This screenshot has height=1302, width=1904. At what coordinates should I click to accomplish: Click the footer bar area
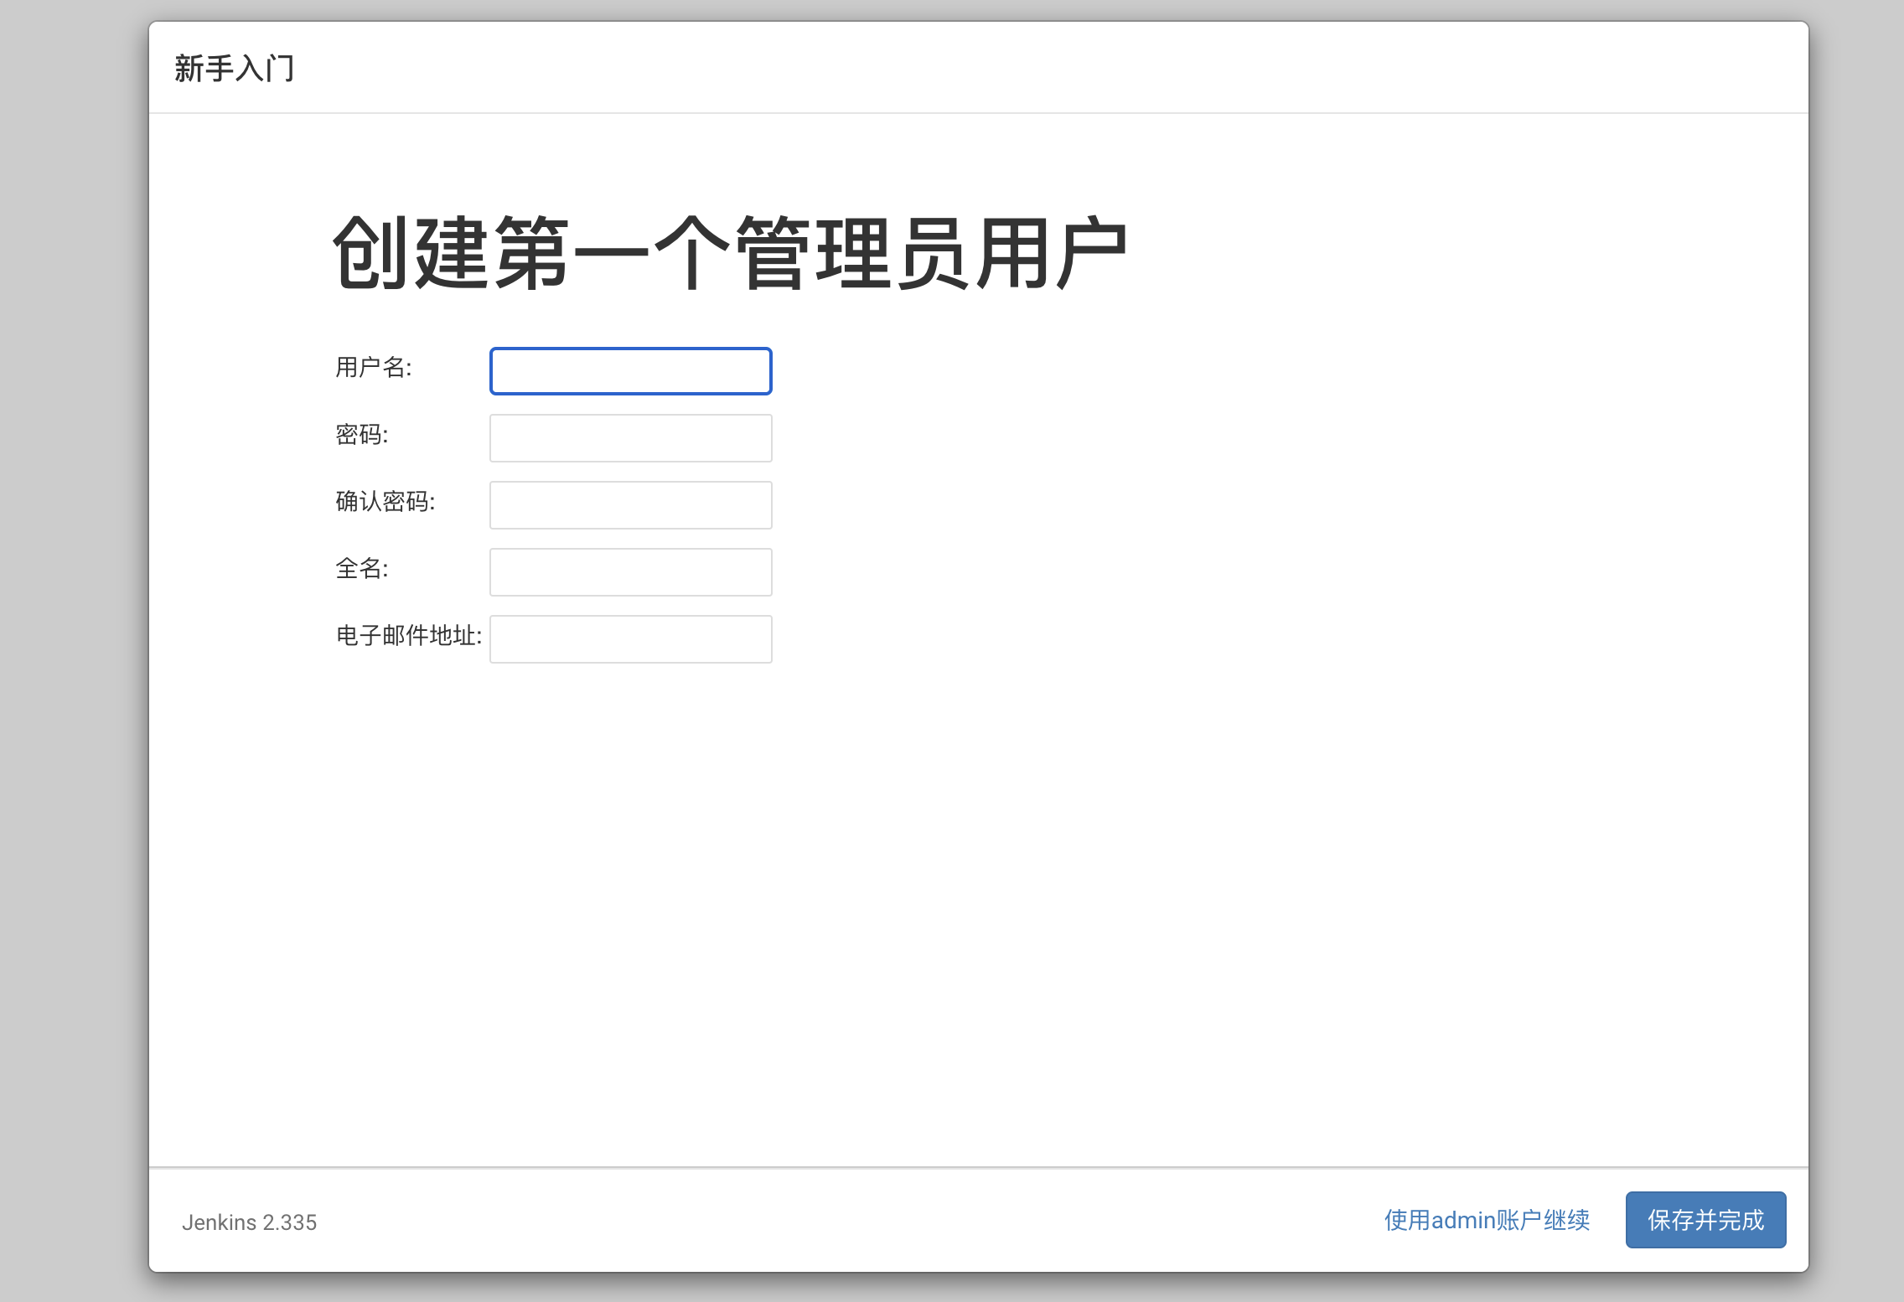click(x=922, y=1221)
